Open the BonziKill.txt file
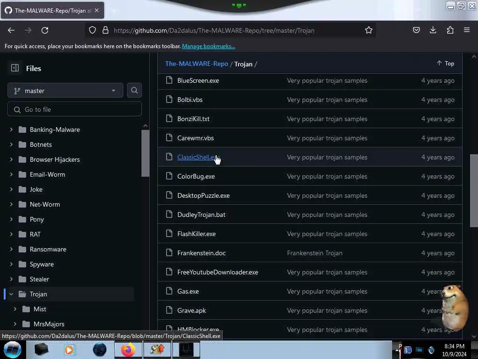The width and height of the screenshot is (478, 359). [x=193, y=119]
